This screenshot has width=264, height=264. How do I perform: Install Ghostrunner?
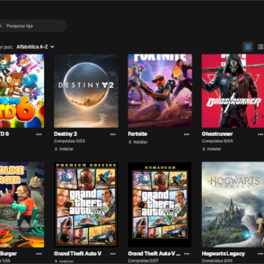[x=211, y=149]
